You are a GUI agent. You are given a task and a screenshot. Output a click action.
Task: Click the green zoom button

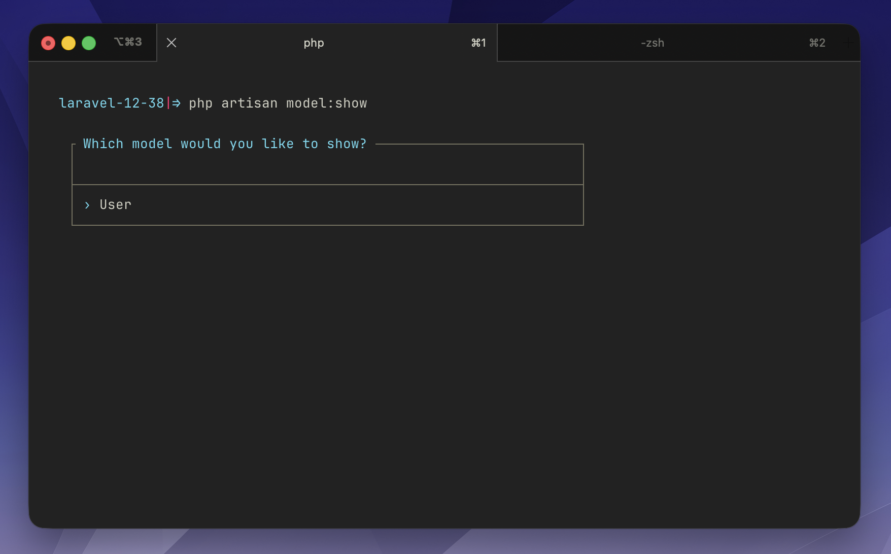tap(89, 43)
